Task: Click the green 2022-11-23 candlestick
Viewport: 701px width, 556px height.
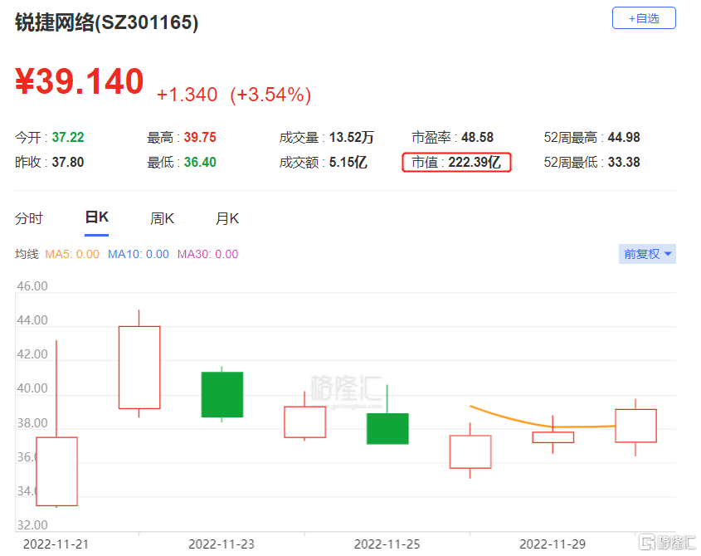Action: coord(222,394)
